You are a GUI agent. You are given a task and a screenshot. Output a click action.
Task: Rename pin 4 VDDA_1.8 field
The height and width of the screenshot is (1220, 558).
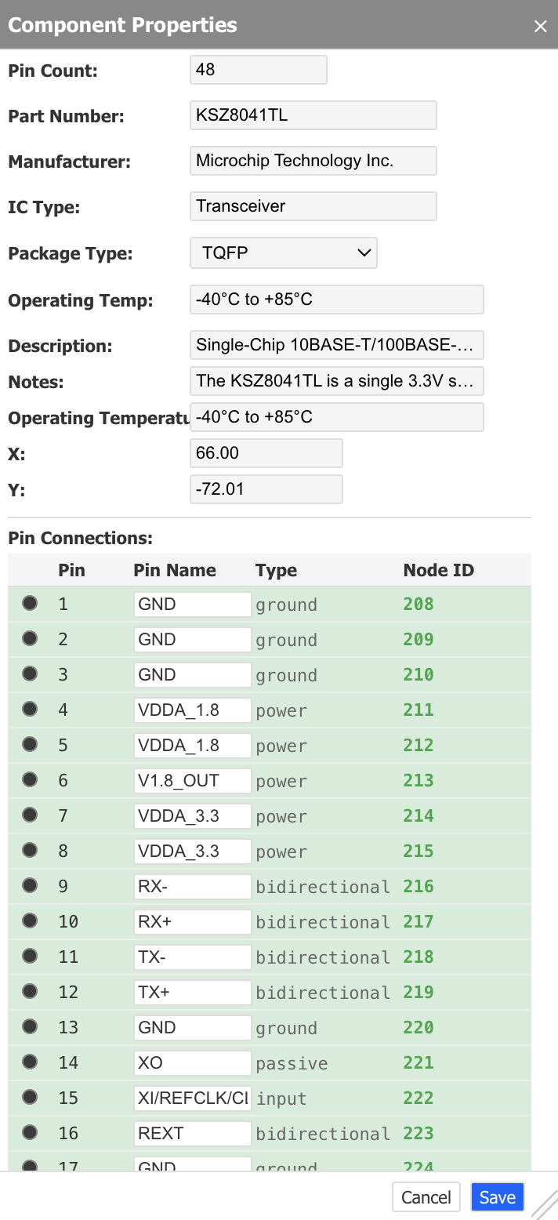click(191, 710)
